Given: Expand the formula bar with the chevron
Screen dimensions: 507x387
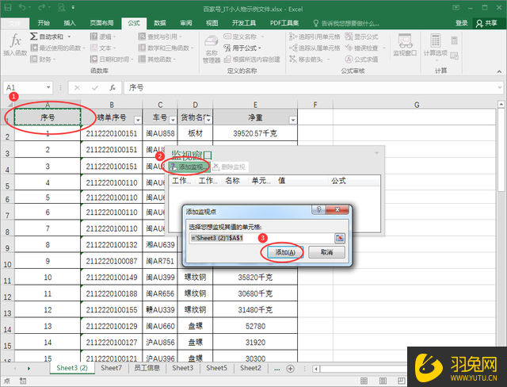Looking at the screenshot, I should [500, 87].
